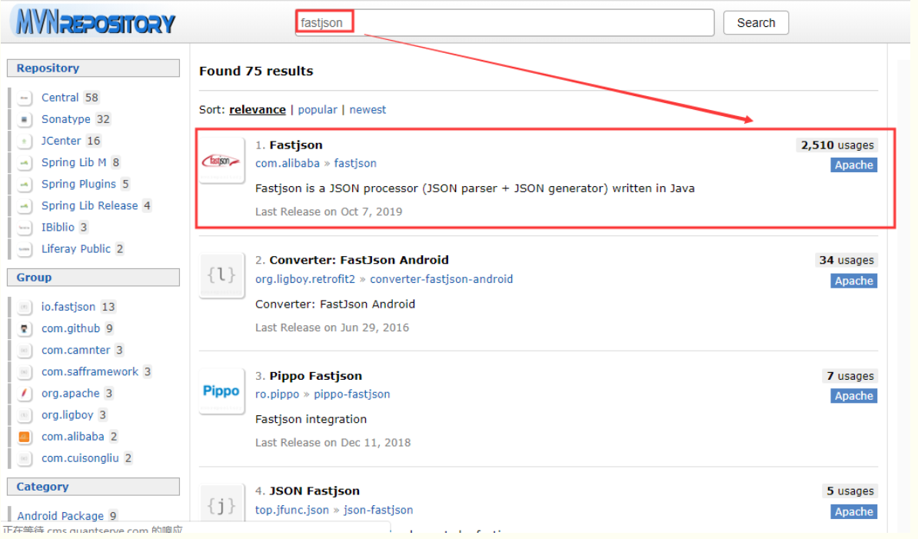Viewport: 918px width, 539px height.
Task: Open the ro.pippo group link
Action: (277, 394)
